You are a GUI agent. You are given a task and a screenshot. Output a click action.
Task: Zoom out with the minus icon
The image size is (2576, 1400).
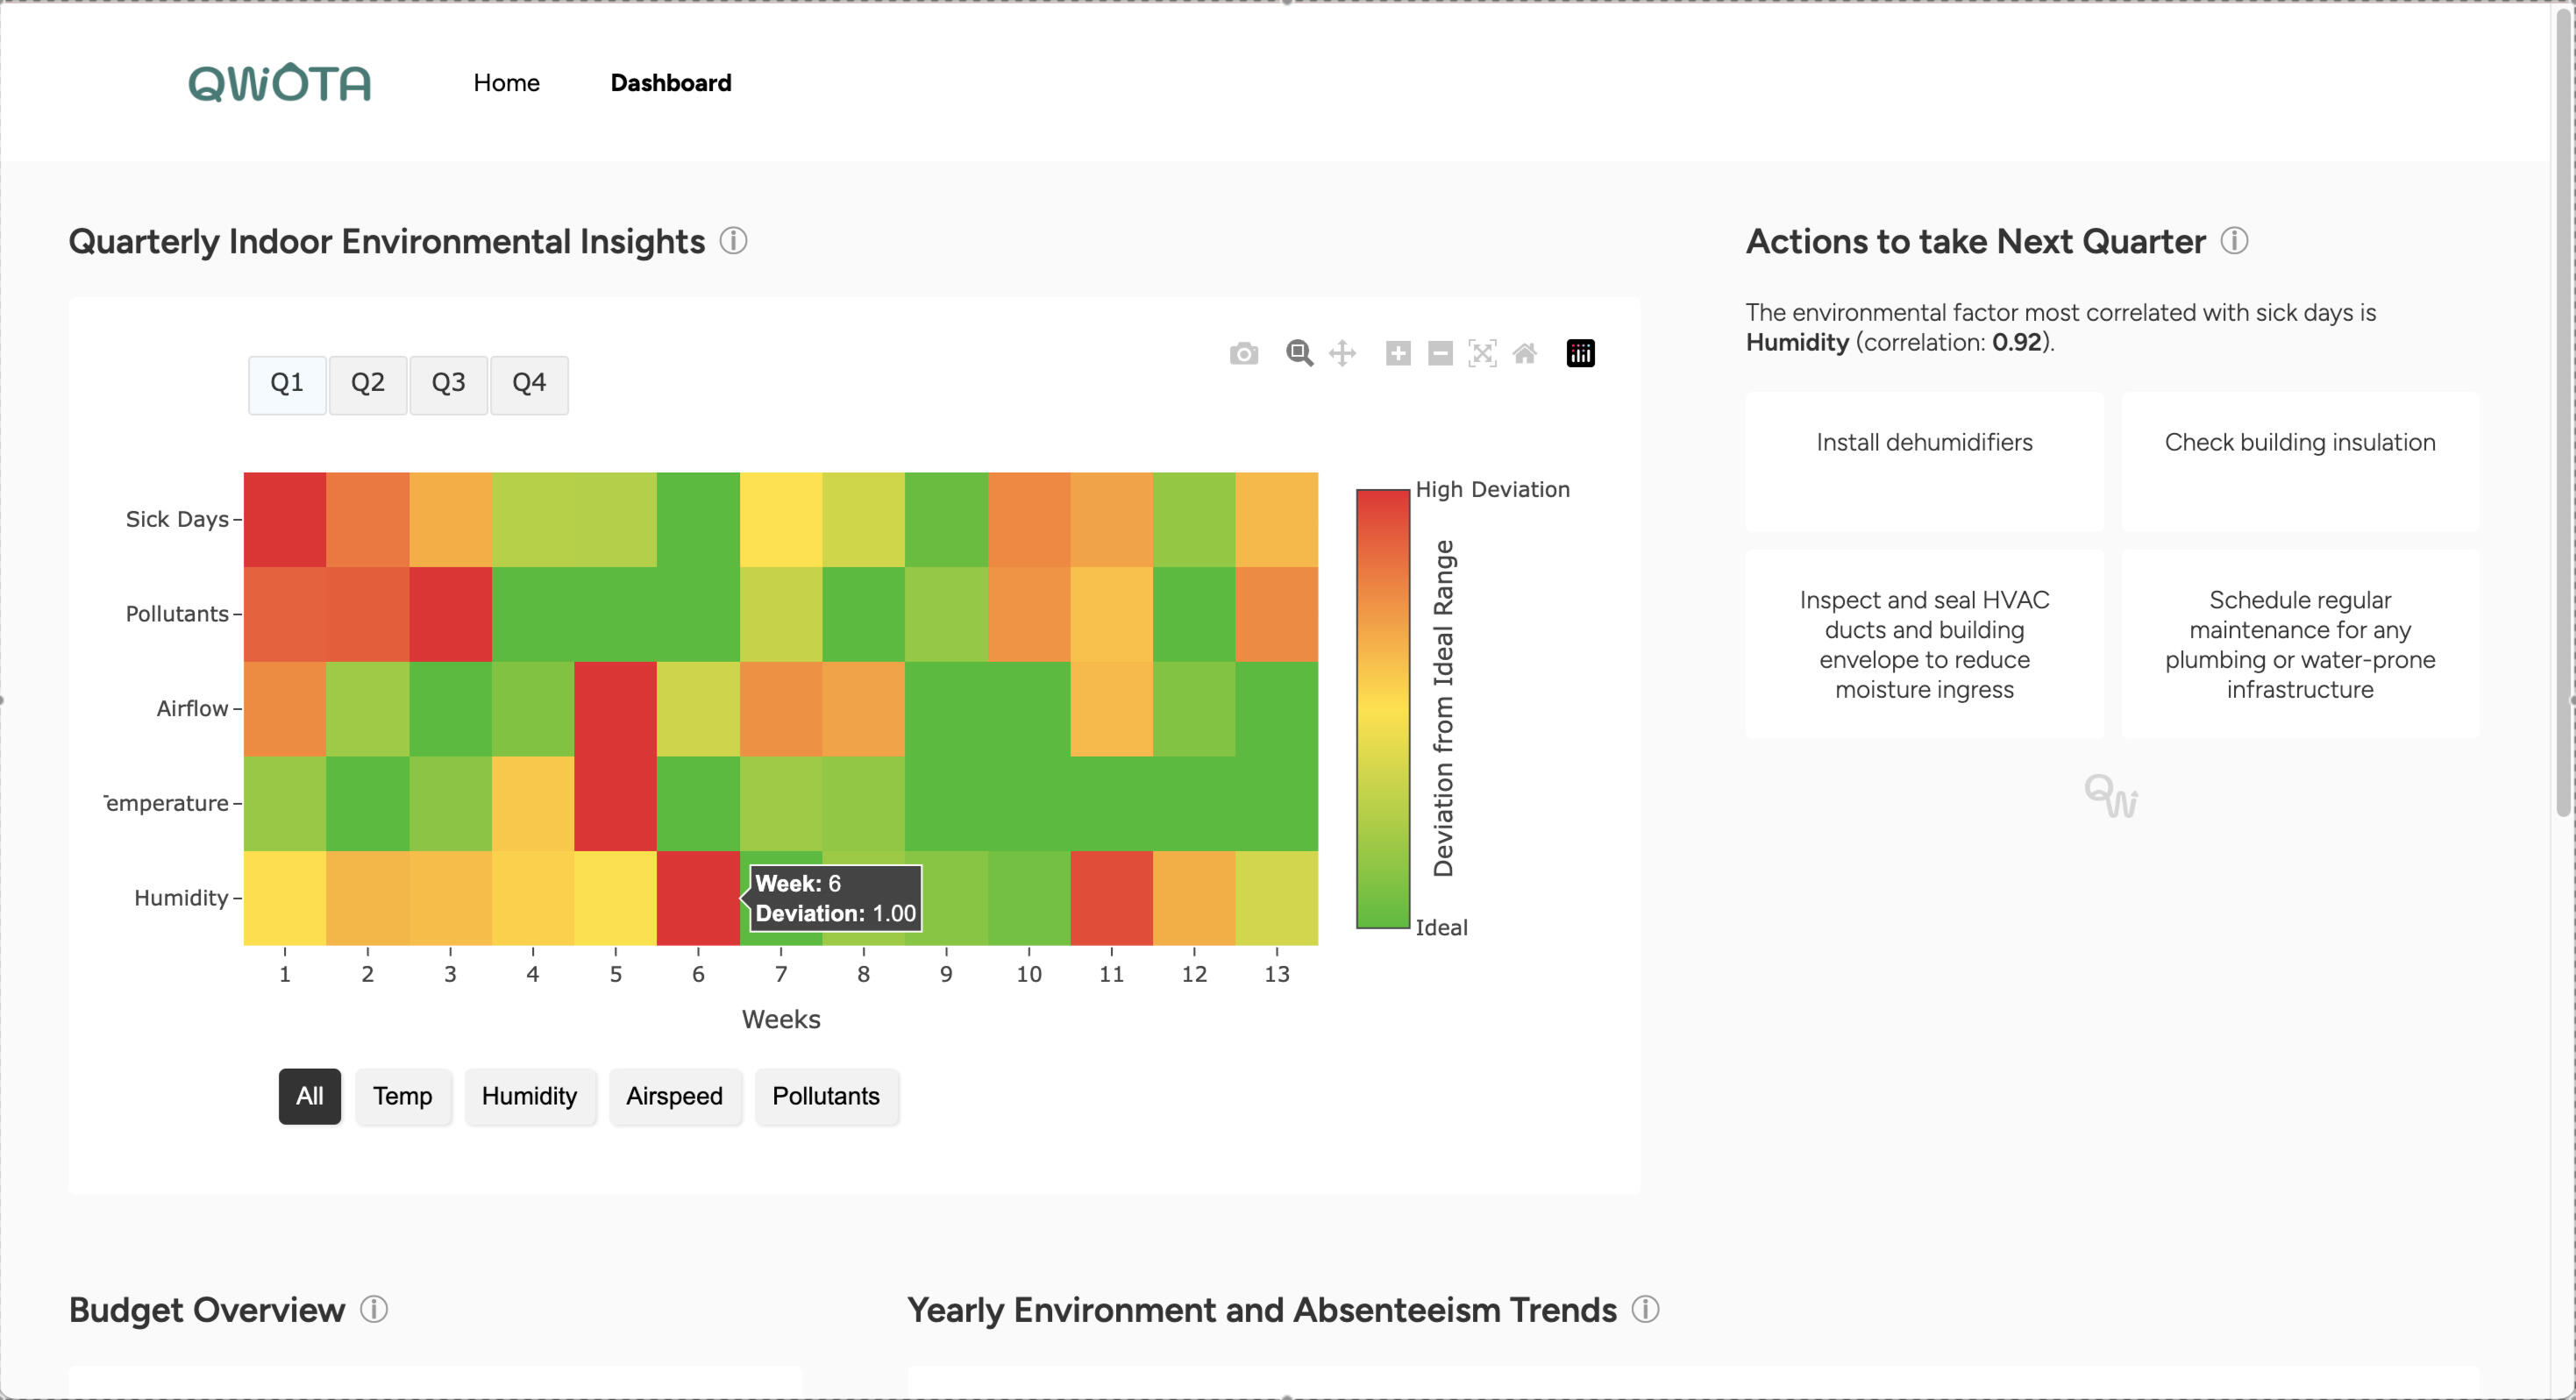1440,354
